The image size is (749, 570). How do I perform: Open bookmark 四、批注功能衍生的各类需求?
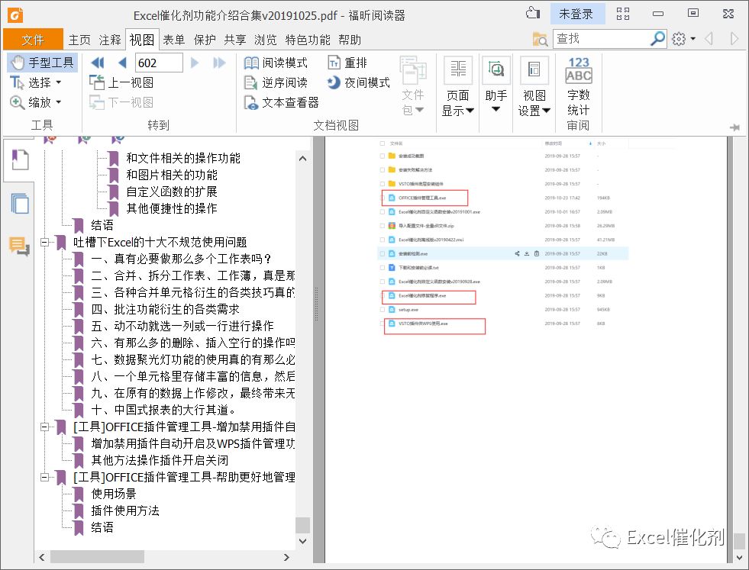click(165, 309)
